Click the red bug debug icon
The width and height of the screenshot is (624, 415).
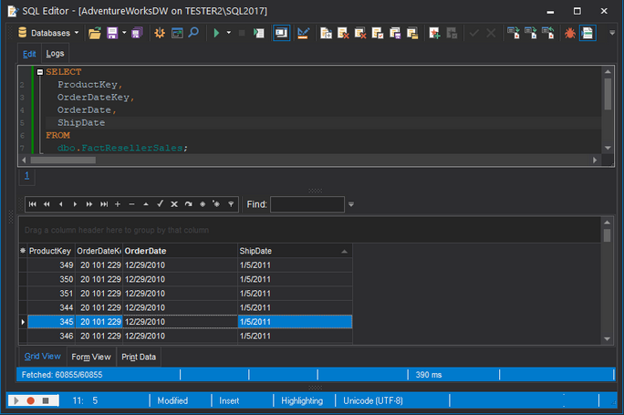(x=569, y=33)
